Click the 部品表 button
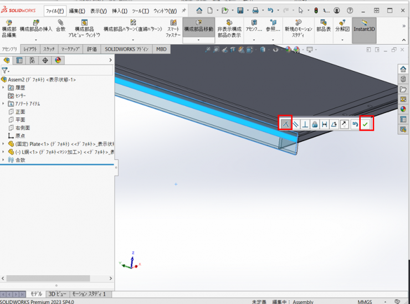Screen dimensions: 410x304 (x=323, y=29)
